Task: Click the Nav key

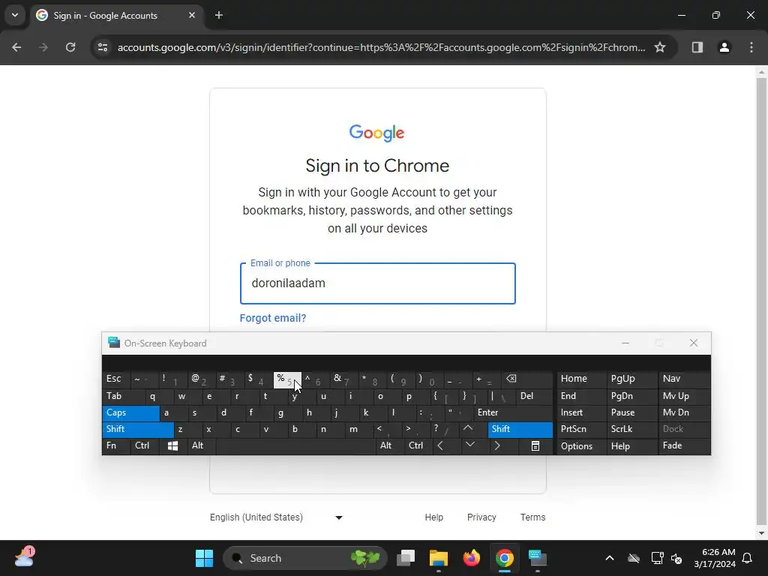Action: coord(684,379)
